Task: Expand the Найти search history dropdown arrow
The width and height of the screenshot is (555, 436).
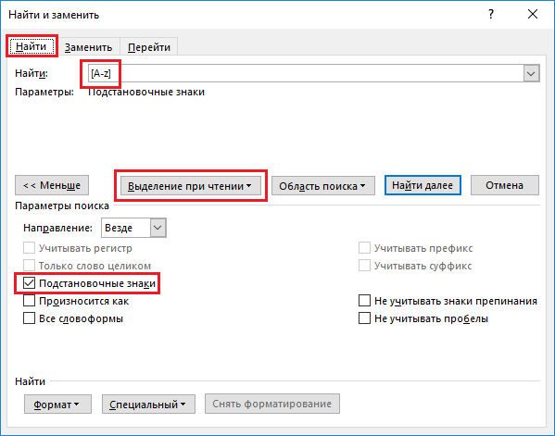Action: coord(531,73)
